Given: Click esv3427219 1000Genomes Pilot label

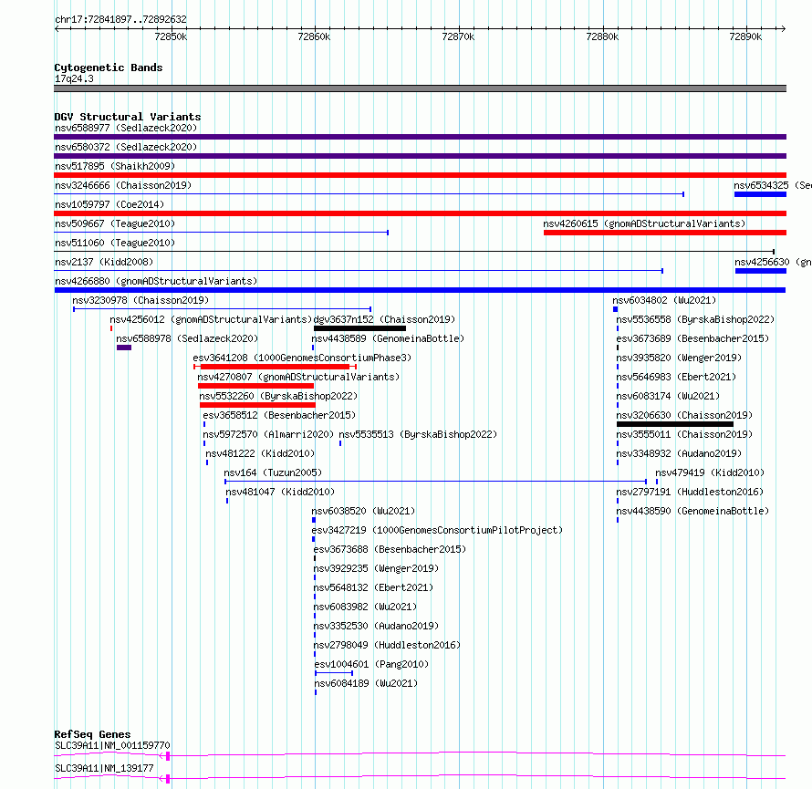Looking at the screenshot, I should (437, 530).
